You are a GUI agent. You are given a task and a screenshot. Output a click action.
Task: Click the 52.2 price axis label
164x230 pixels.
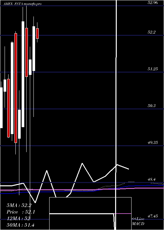(x=152, y=32)
